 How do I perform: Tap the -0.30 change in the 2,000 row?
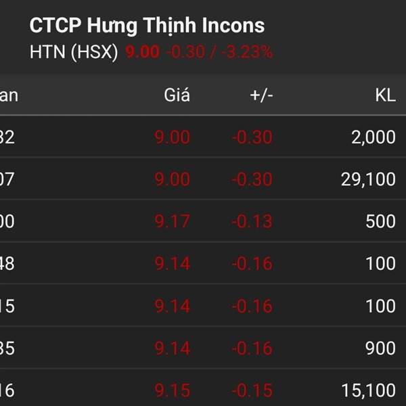coord(252,137)
